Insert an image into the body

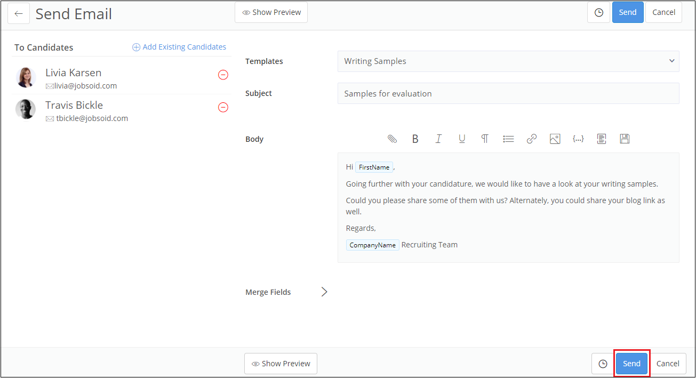click(x=555, y=139)
